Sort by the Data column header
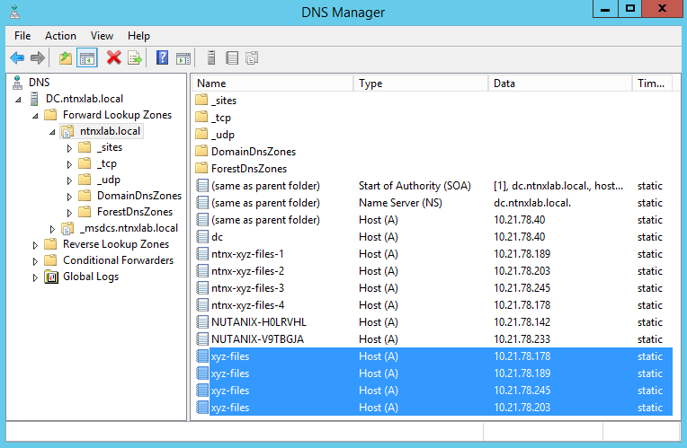The width and height of the screenshot is (687, 448). (x=559, y=83)
